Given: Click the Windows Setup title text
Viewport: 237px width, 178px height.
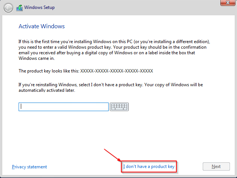Looking at the screenshot, I should [x=39, y=7].
